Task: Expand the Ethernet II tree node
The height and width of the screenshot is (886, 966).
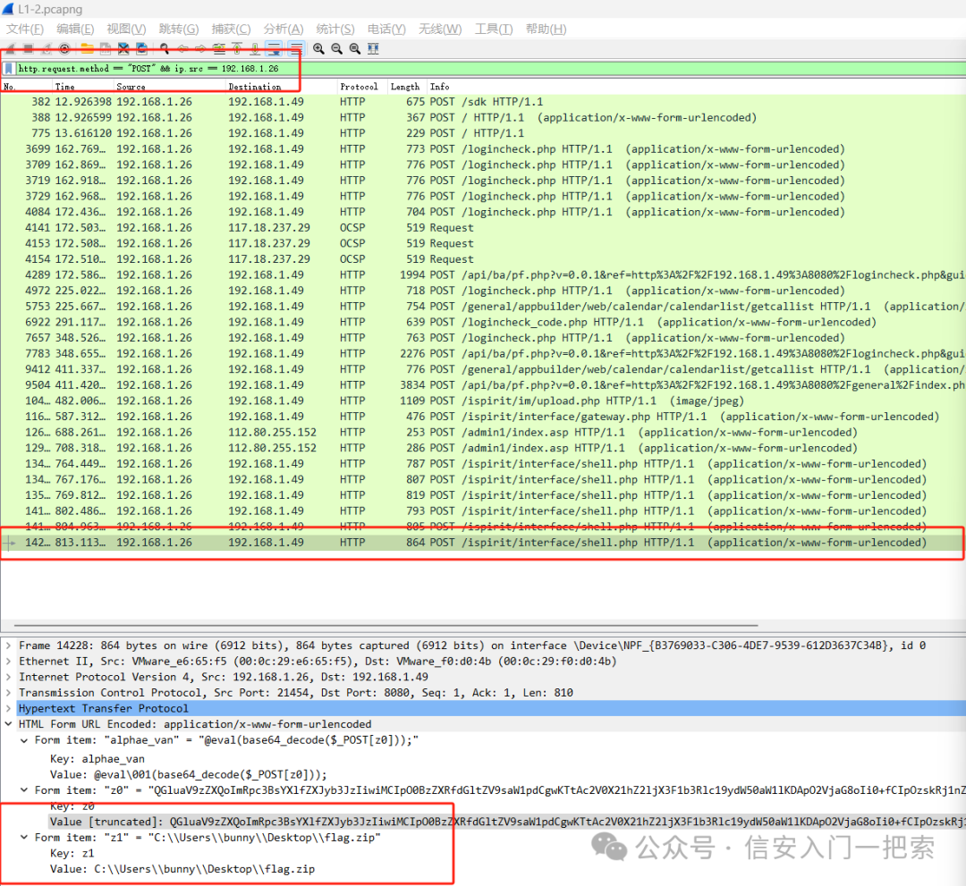Action: tap(9, 662)
